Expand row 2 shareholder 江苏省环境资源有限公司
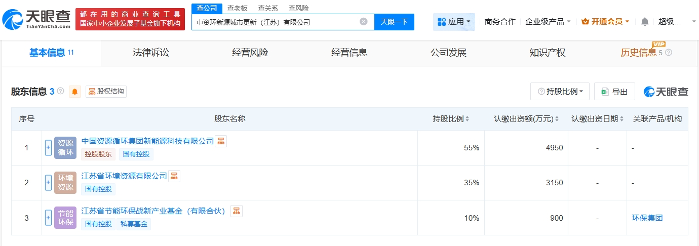 (x=48, y=183)
